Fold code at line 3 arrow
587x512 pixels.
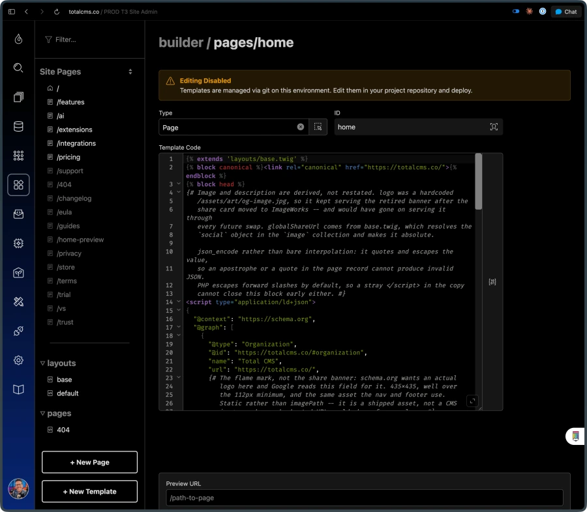coord(179,184)
